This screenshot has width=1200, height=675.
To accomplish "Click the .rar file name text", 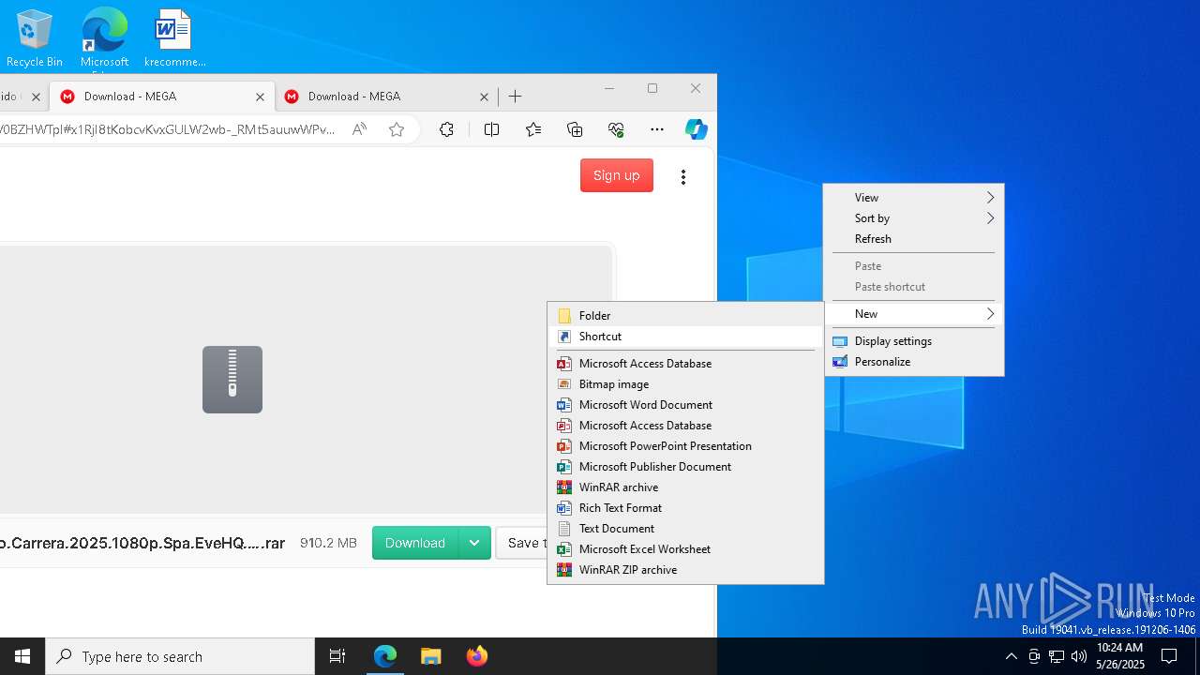I will tap(142, 543).
